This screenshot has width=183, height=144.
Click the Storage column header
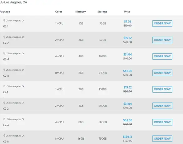102,12
